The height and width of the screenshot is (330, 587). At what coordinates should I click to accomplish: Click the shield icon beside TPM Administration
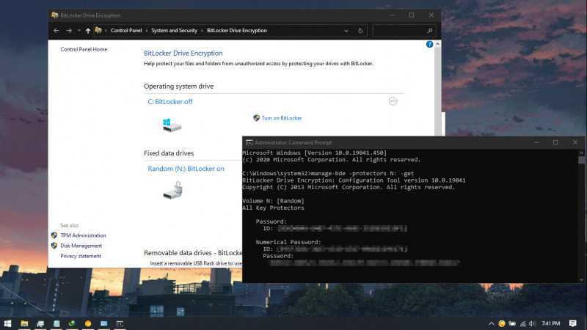[x=54, y=235]
